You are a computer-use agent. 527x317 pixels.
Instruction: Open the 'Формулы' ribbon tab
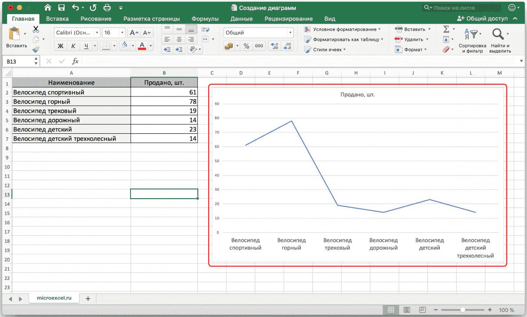205,19
